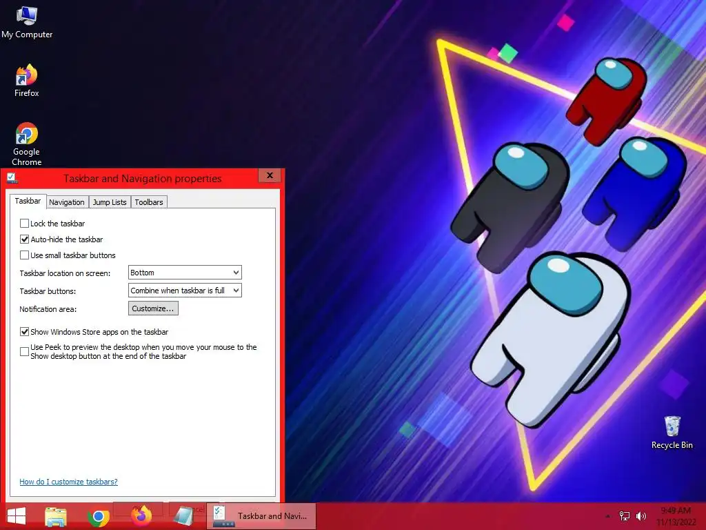Show hidden tray icons arrow
Screen dimensions: 706x530
click(x=608, y=516)
